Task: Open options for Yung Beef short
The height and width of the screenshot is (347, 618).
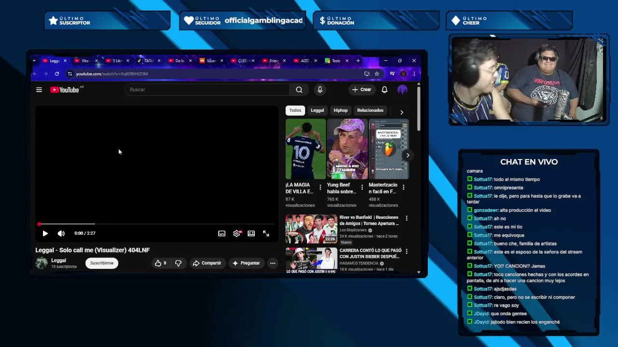Action: click(362, 187)
